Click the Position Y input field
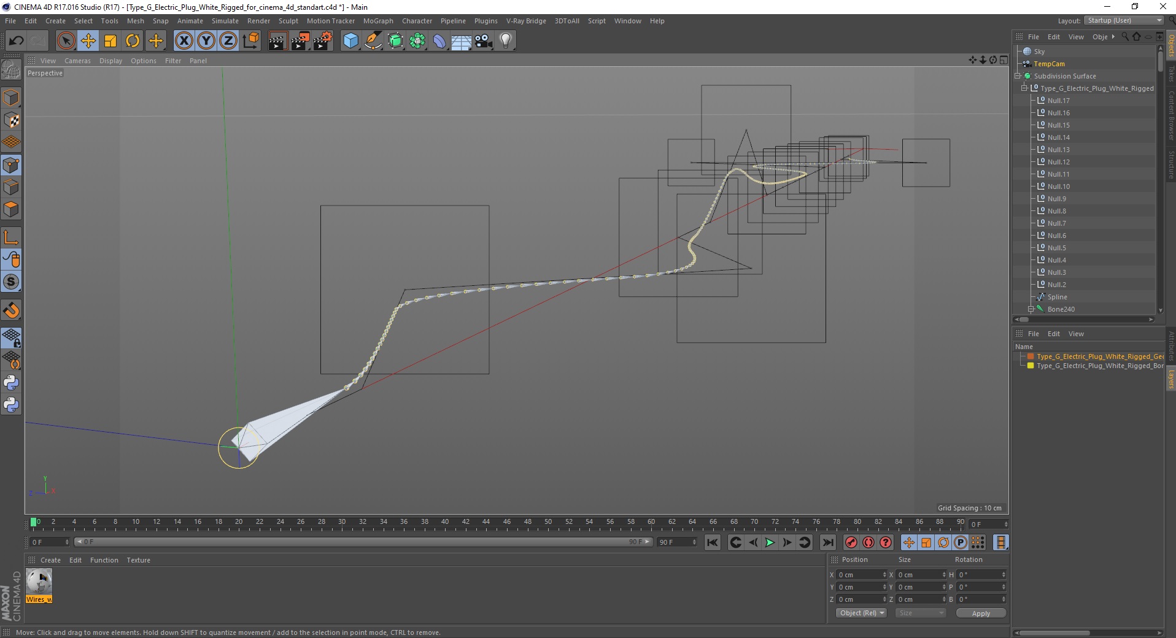1176x638 pixels. click(x=859, y=587)
